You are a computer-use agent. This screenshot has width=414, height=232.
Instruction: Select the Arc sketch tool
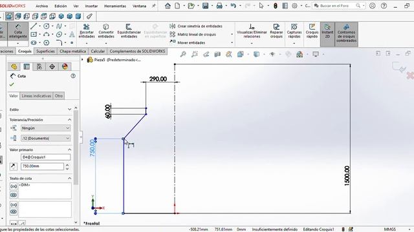[x=47, y=34]
